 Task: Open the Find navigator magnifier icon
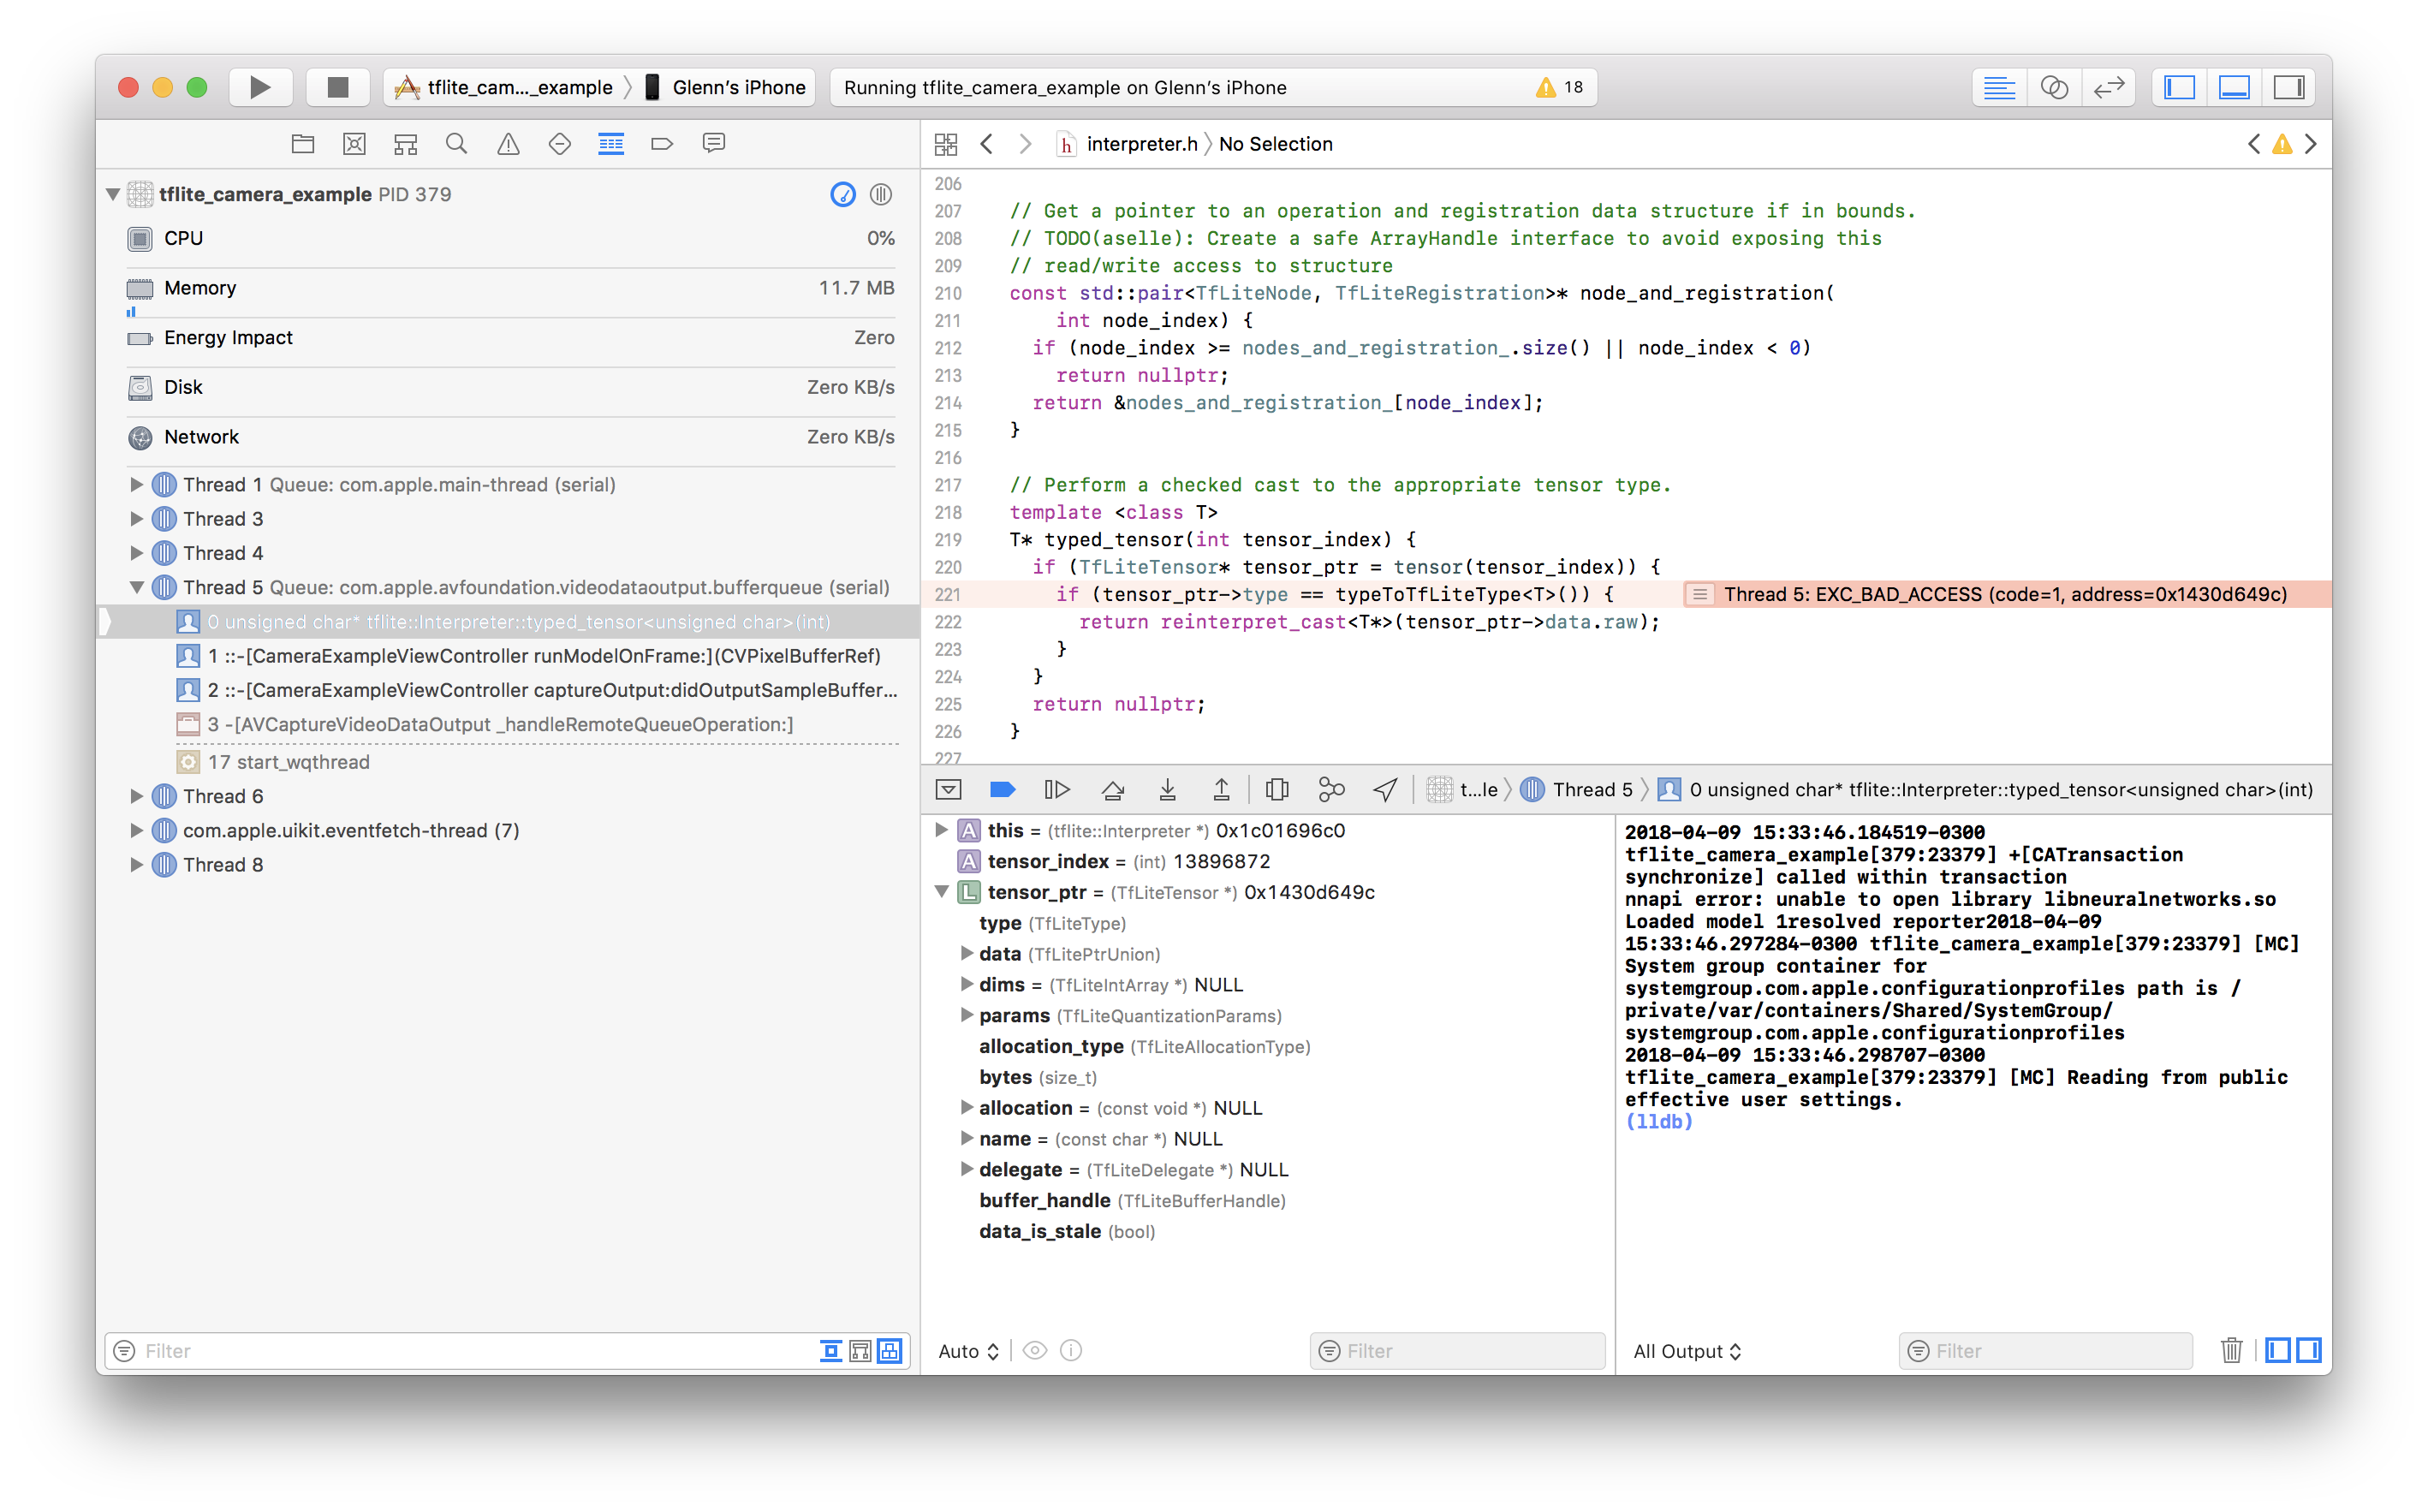456,143
